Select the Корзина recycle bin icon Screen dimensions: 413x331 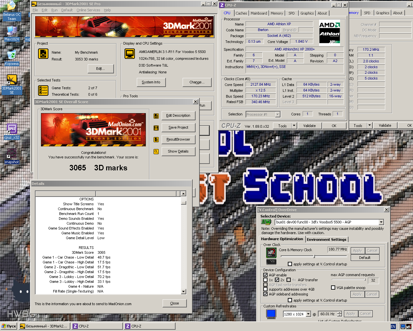pos(12,58)
